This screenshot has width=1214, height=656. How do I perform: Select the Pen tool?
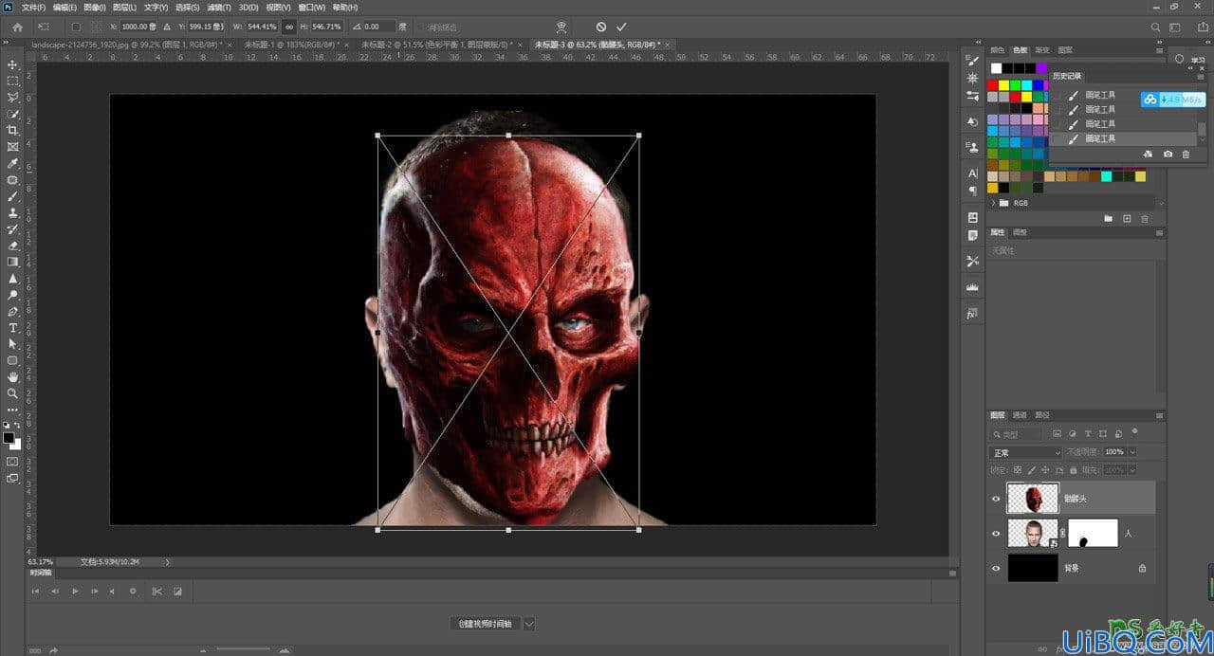click(x=13, y=311)
